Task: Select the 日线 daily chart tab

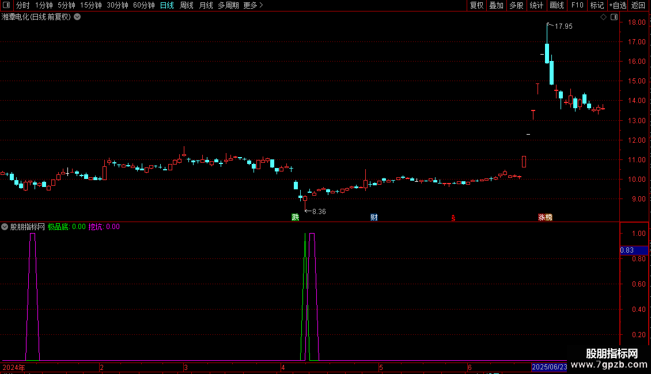Action: [167, 5]
